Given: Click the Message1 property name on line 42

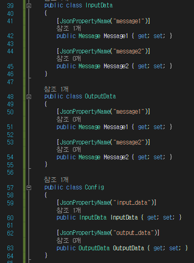Looking at the screenshot, I should tap(116, 36).
